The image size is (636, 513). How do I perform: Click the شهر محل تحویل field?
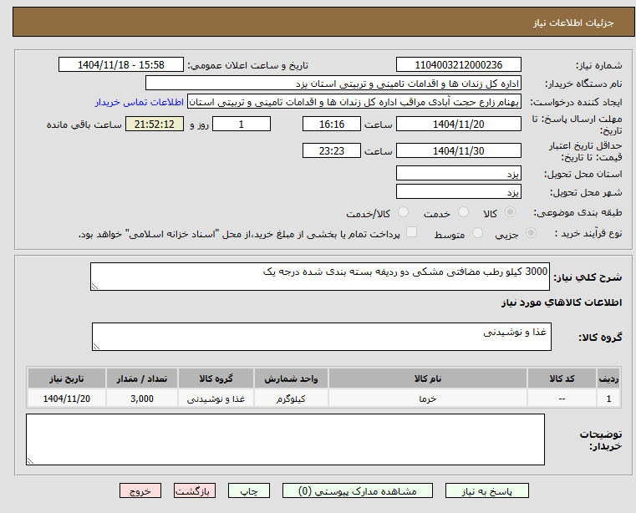click(x=458, y=191)
